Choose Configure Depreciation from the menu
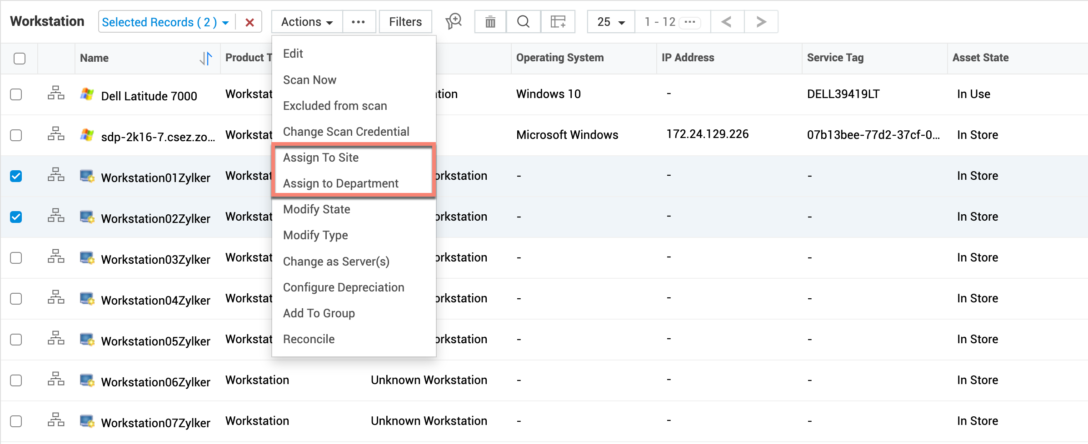This screenshot has height=444, width=1088. click(344, 287)
